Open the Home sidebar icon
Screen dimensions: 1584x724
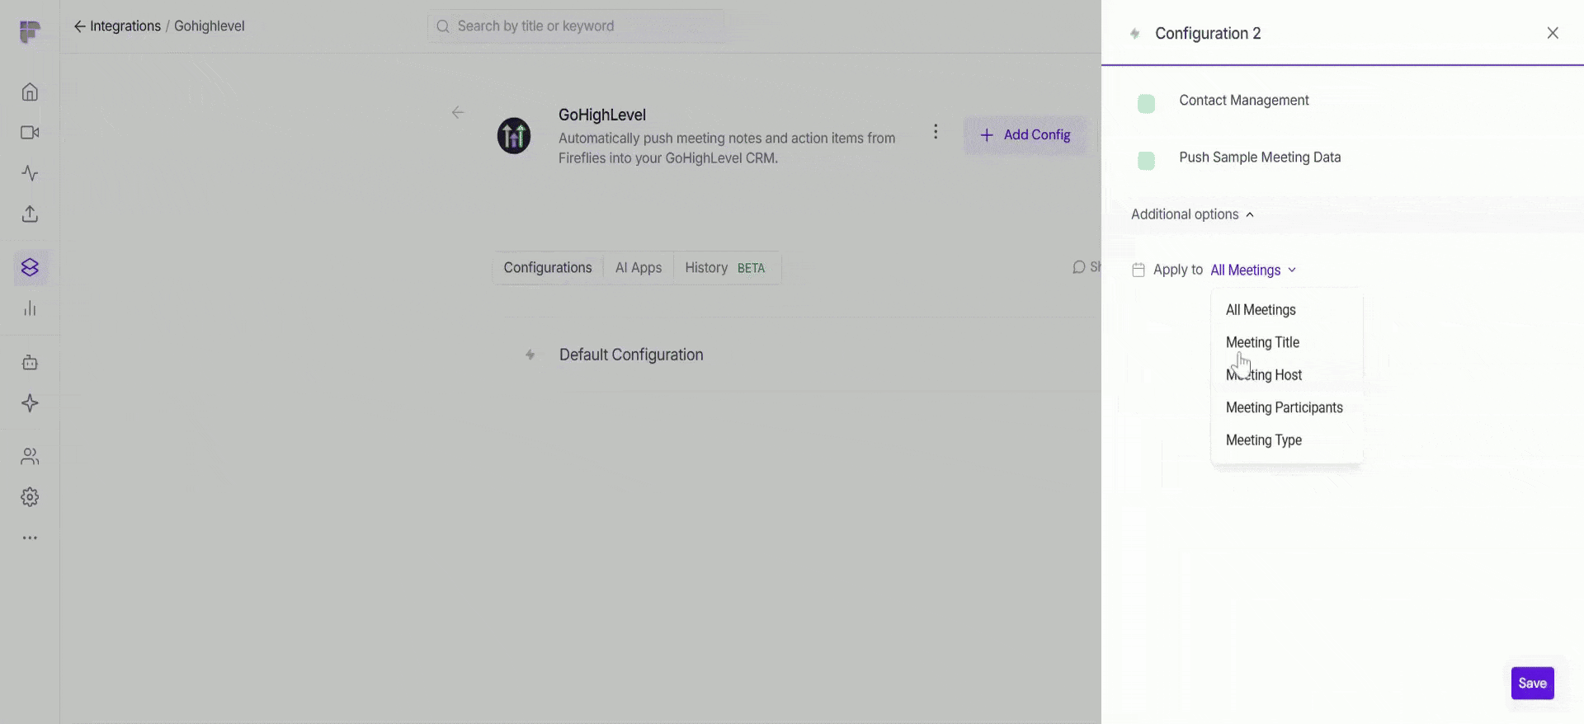(30, 92)
